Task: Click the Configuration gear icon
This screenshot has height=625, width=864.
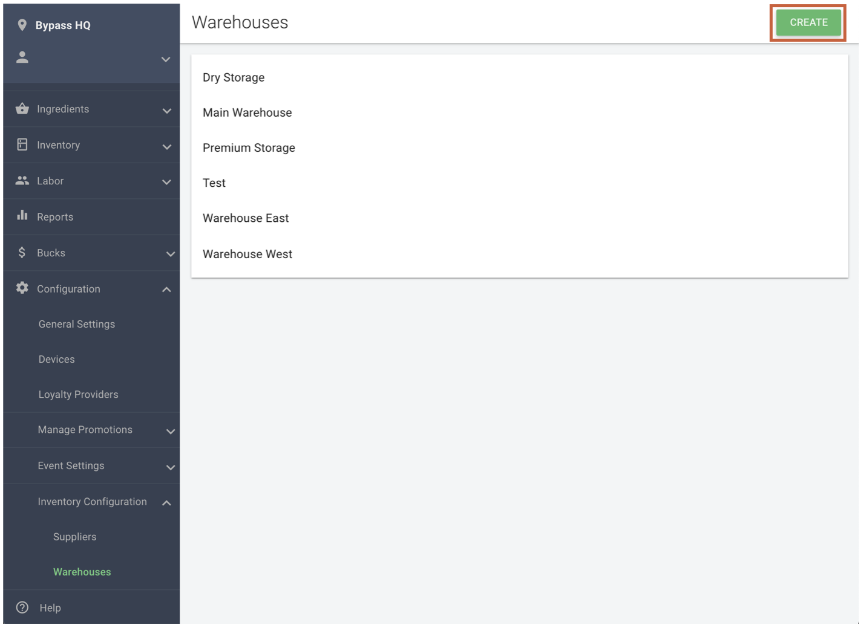Action: [x=22, y=288]
